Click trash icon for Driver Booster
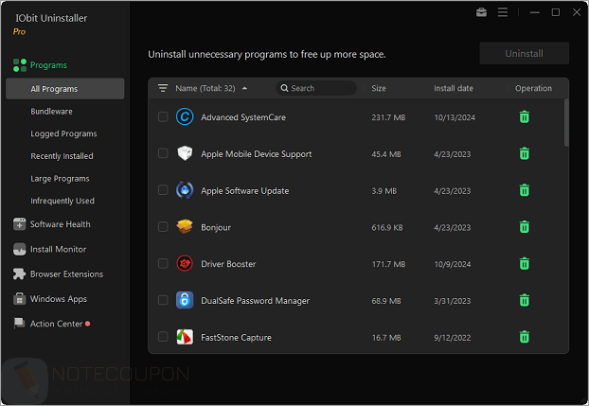The image size is (589, 406). 525,264
